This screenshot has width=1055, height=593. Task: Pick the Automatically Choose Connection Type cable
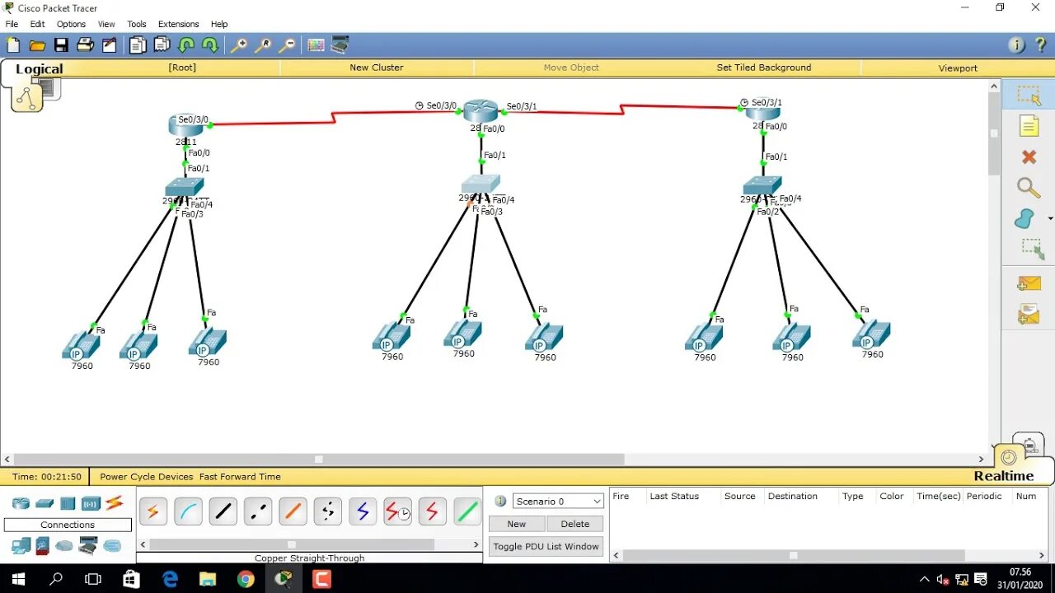[x=152, y=511]
